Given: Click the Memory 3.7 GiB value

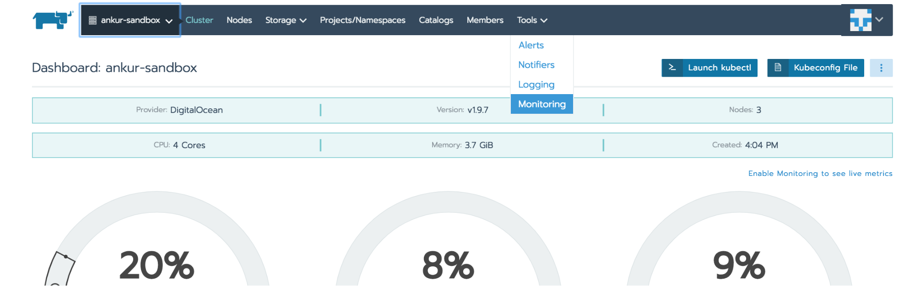Looking at the screenshot, I should (x=479, y=145).
